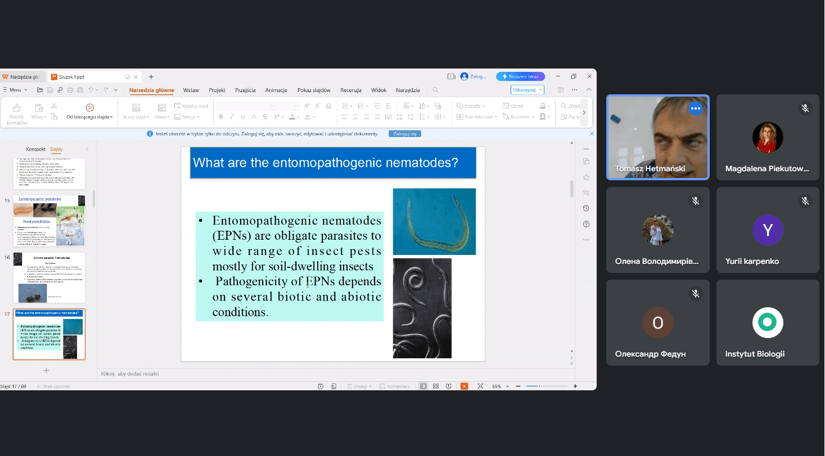The image size is (825, 456).
Task: Click the font color A button
Action: coord(291,117)
